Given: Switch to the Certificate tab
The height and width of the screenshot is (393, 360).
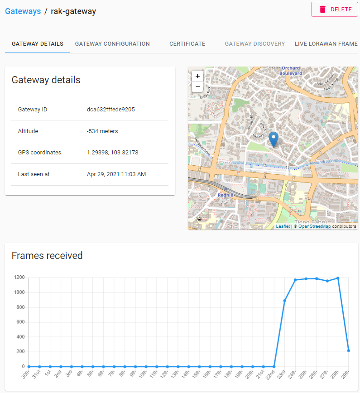Looking at the screenshot, I should click(187, 44).
